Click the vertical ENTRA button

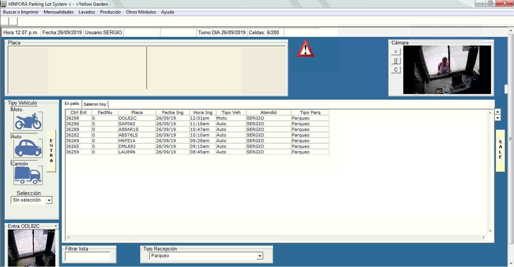tap(51, 151)
